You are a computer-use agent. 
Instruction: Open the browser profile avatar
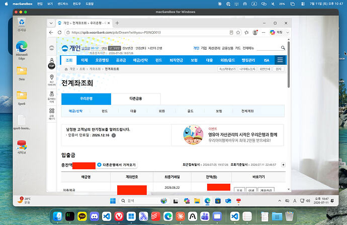[255, 32]
